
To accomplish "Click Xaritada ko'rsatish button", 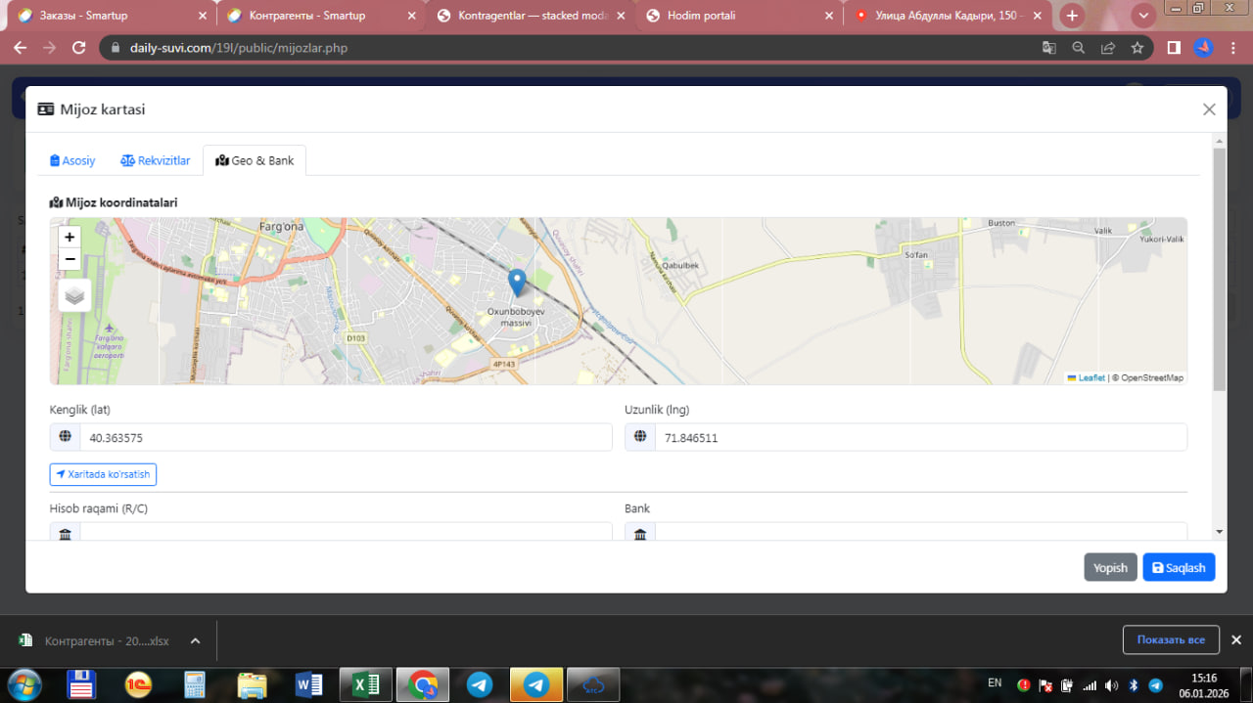I will pyautogui.click(x=103, y=474).
